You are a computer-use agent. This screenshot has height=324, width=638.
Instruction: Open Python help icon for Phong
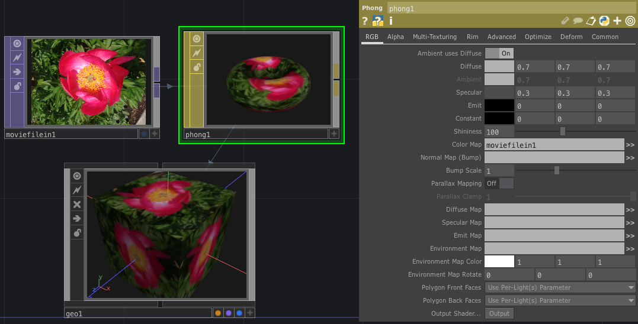378,21
